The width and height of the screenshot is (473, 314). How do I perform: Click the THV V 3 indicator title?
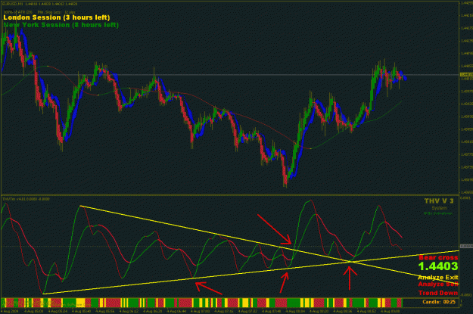click(x=439, y=201)
